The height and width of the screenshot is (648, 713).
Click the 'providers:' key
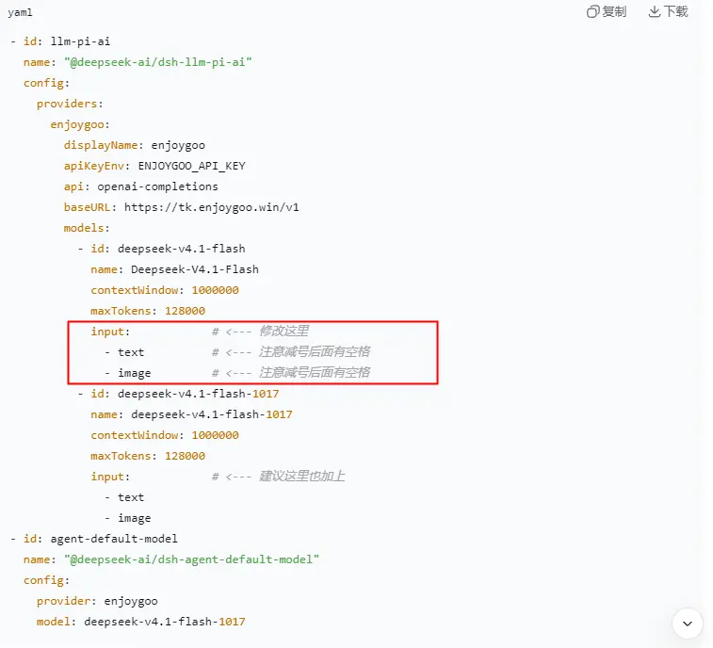70,104
